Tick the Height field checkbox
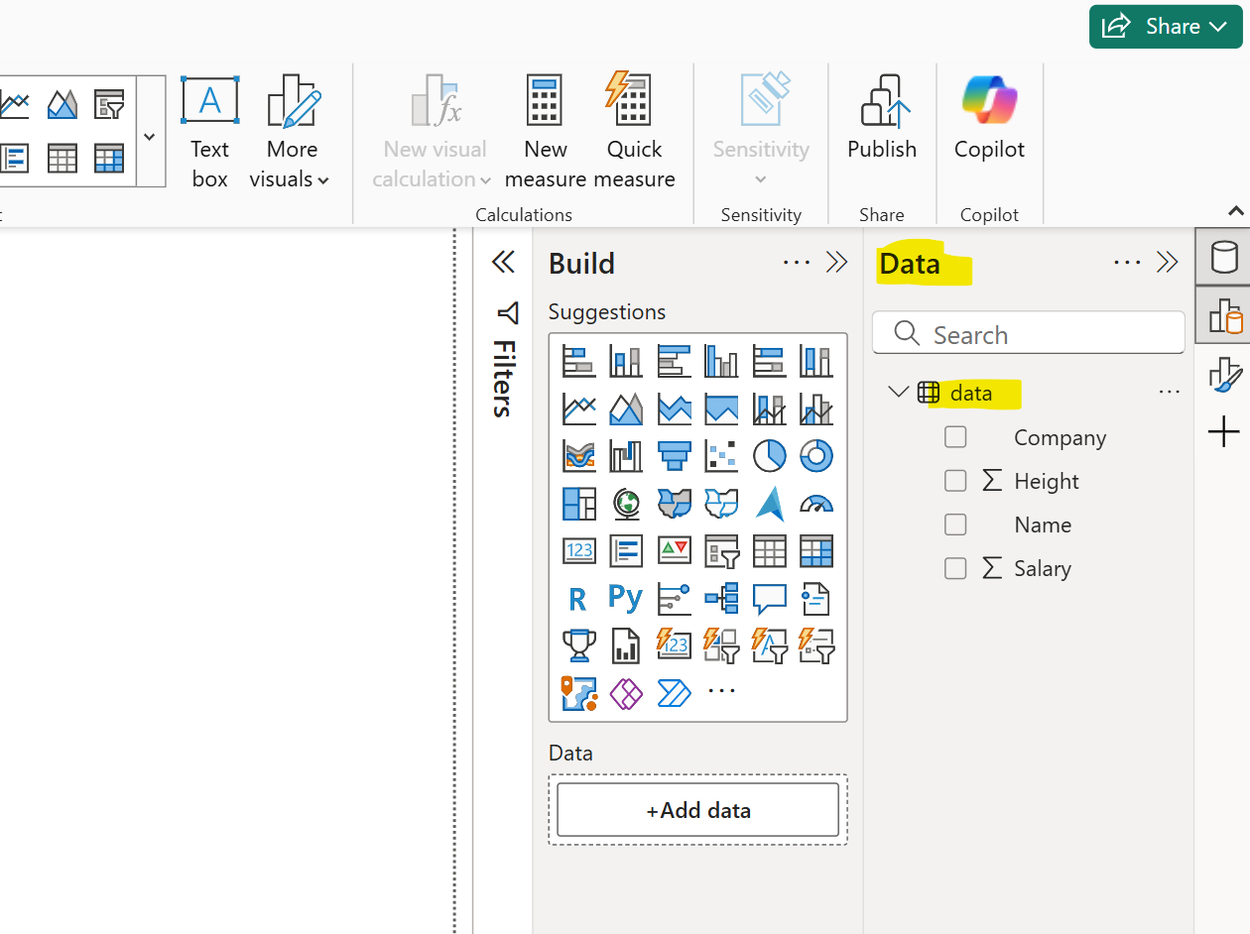The image size is (1250, 934). coord(955,480)
